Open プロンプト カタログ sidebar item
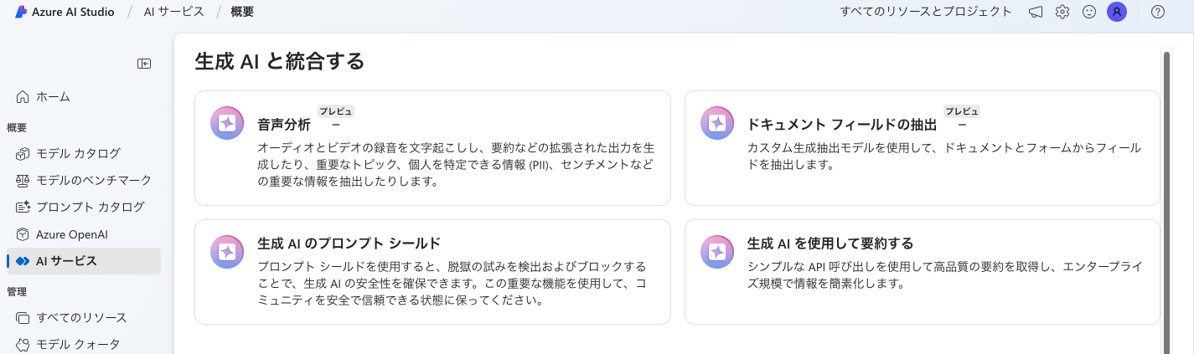Screen dimensions: 1194x354 tap(90, 207)
